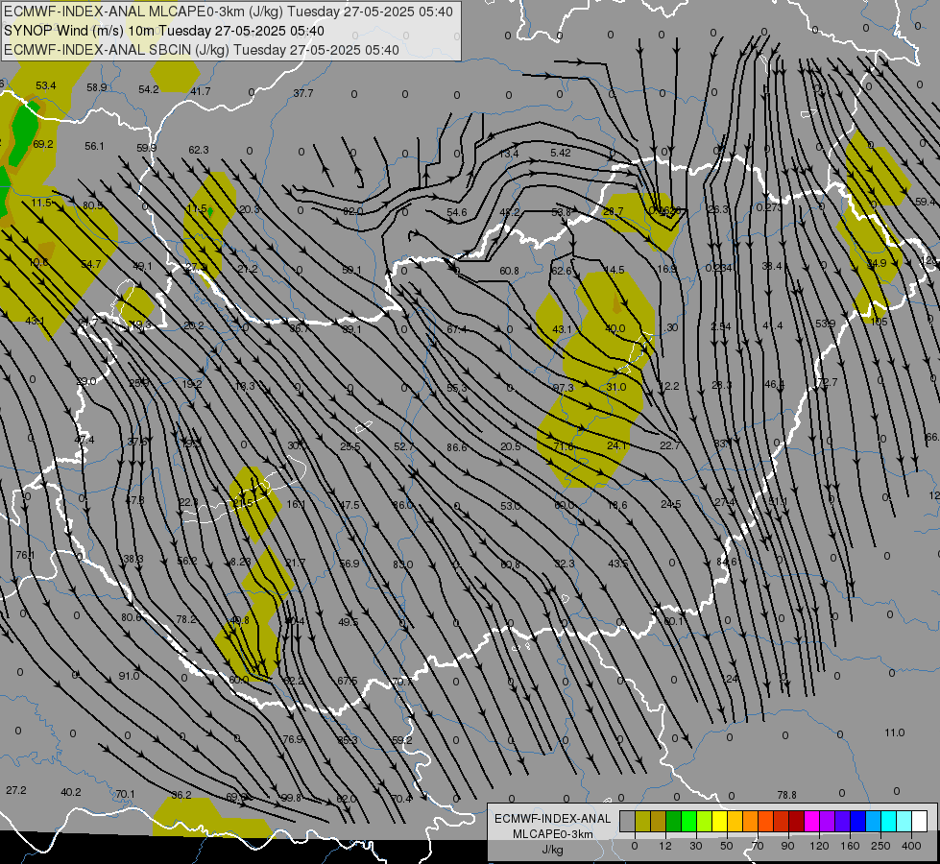This screenshot has width=940, height=864.
Task: Click the map value 37.7
Action: click(302, 93)
